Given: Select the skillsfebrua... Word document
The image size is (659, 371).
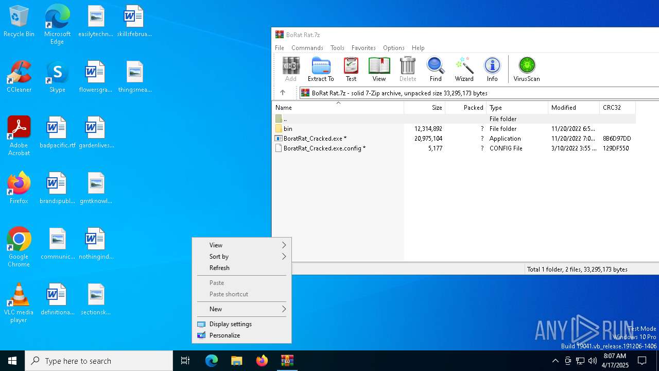Looking at the screenshot, I should 134,21.
